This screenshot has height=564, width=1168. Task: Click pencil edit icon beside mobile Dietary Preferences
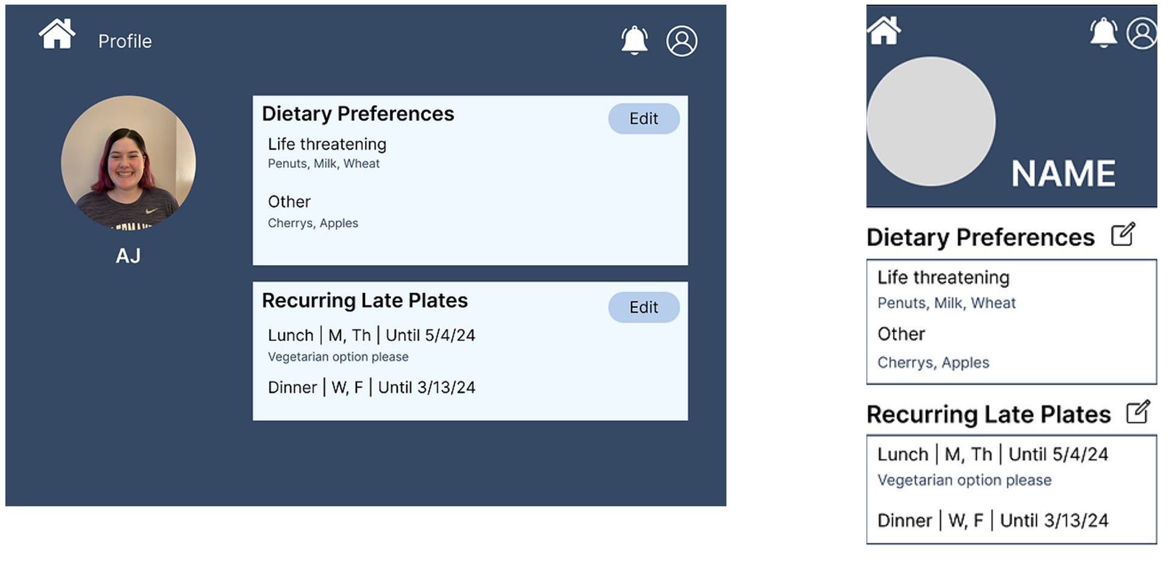click(1123, 234)
